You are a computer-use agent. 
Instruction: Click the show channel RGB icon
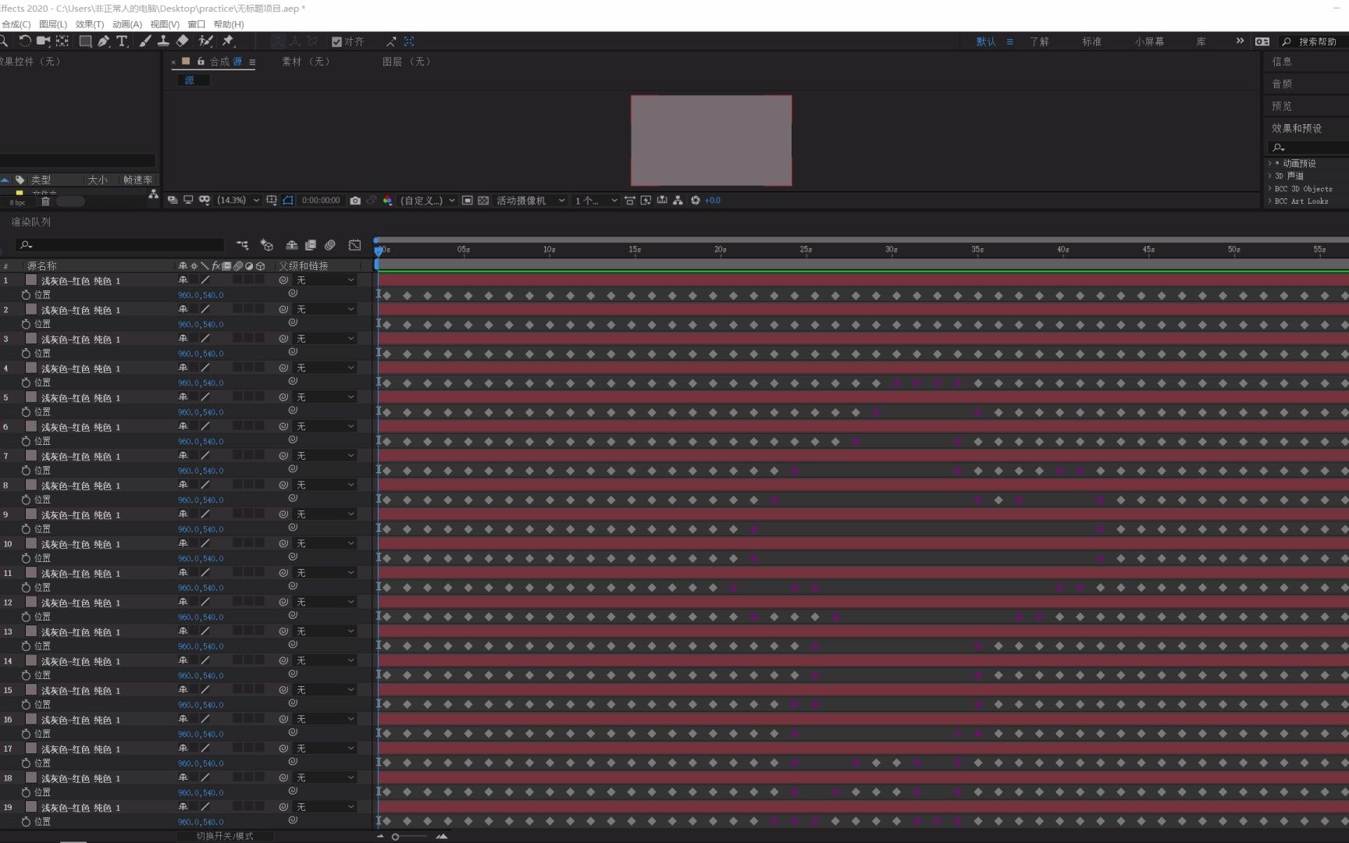tap(388, 201)
